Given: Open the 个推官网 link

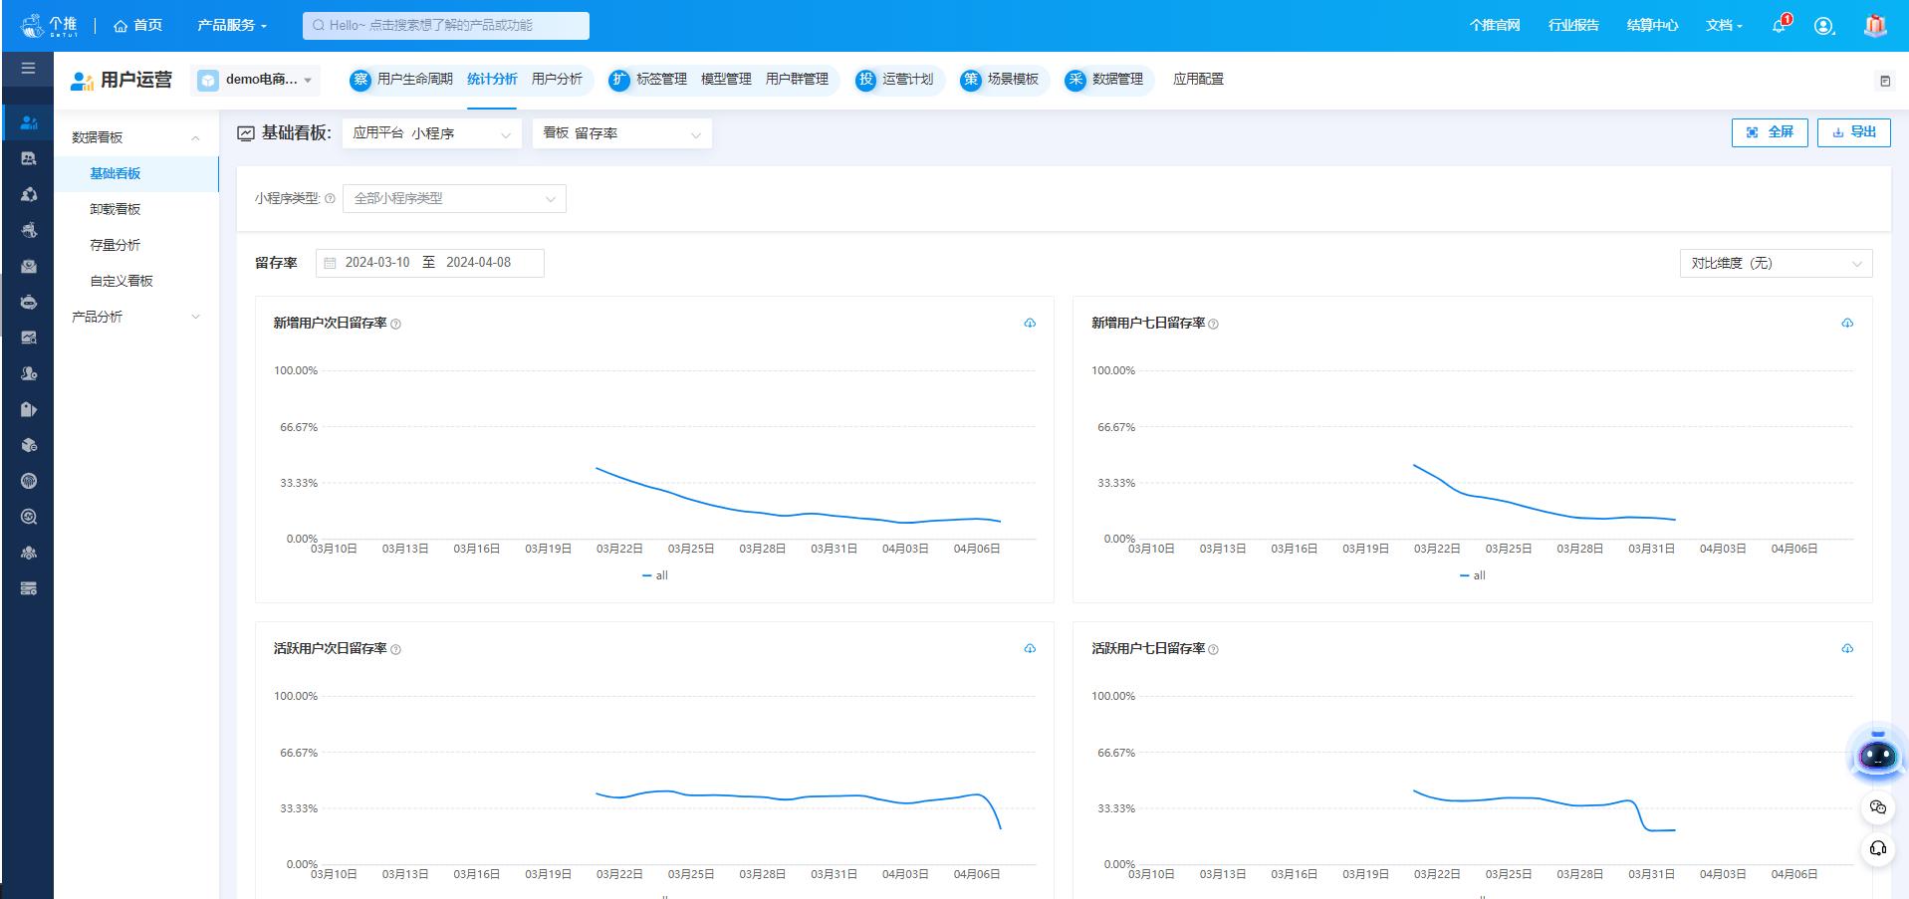Looking at the screenshot, I should (x=1495, y=25).
